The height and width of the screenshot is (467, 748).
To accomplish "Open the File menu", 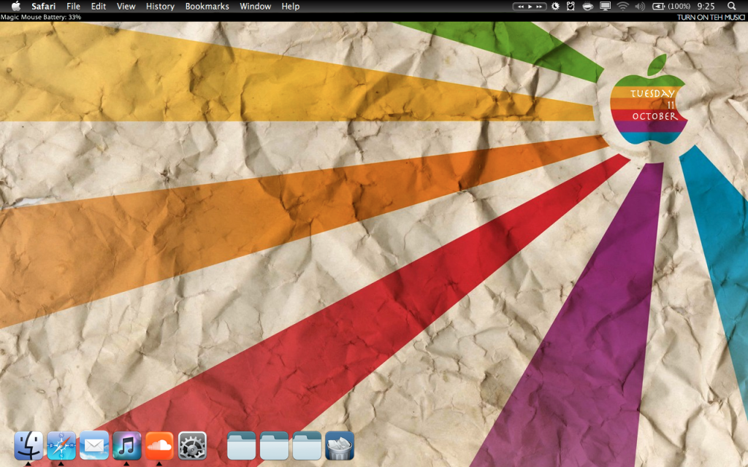I will click(x=73, y=6).
